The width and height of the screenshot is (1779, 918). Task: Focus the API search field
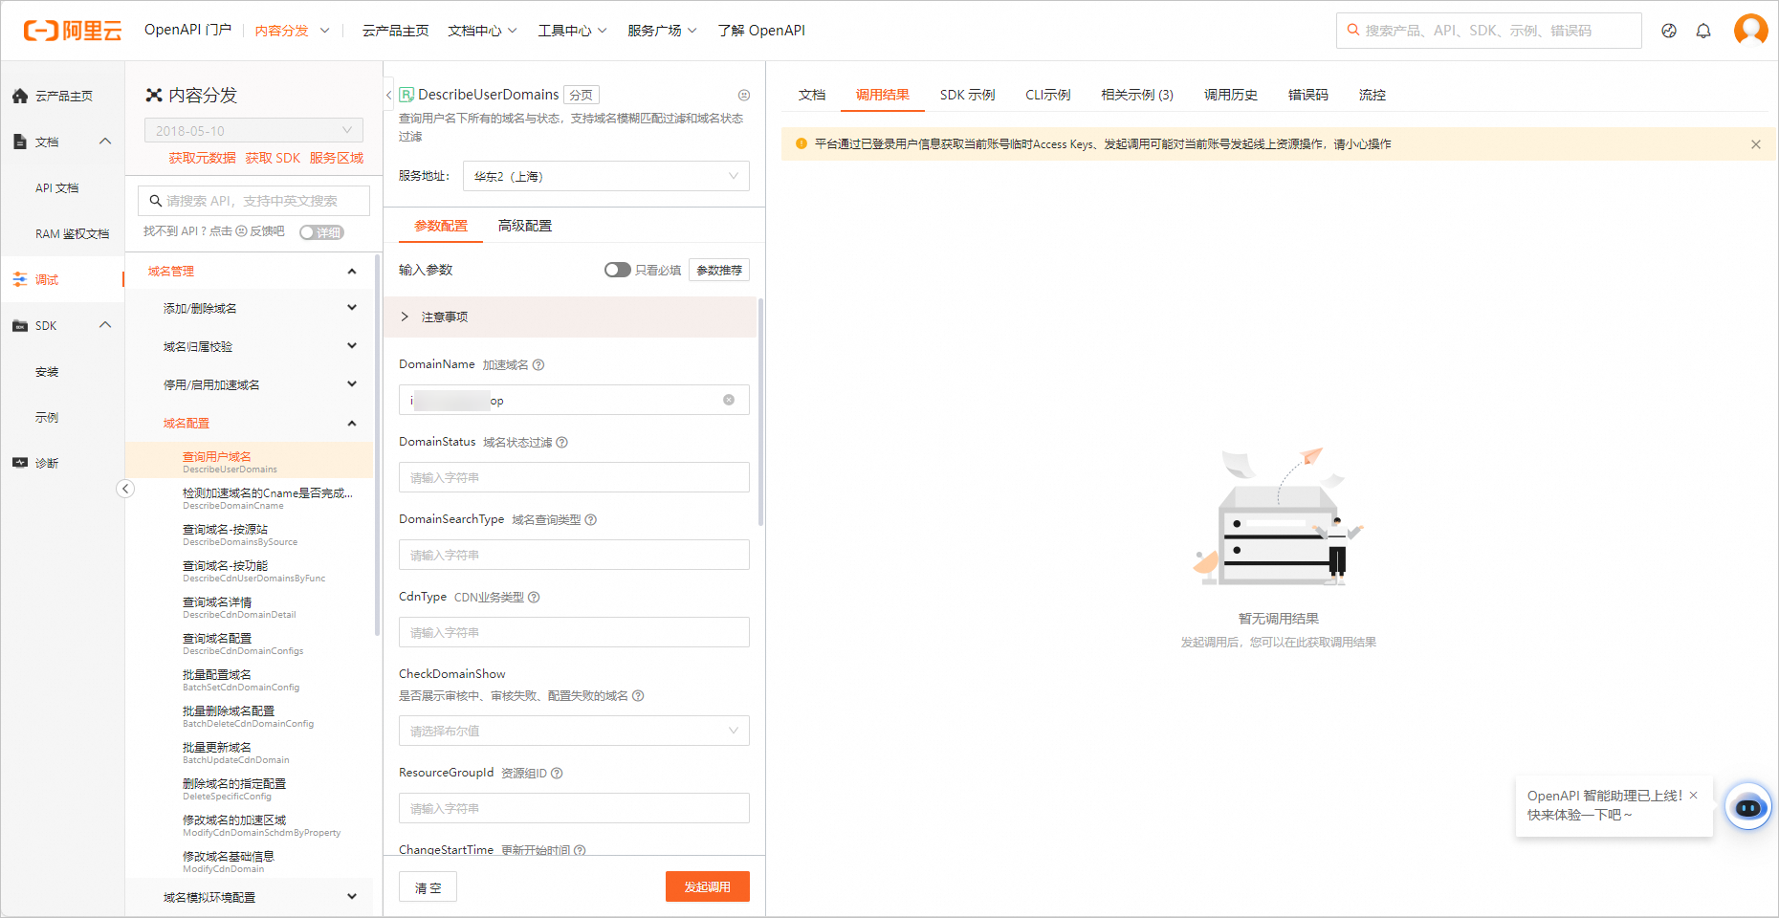[x=253, y=201]
